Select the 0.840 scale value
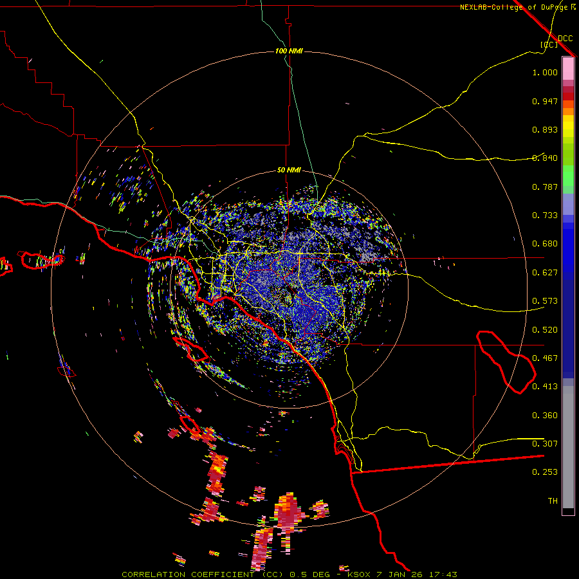Screen dimensions: 579x579 click(x=545, y=158)
